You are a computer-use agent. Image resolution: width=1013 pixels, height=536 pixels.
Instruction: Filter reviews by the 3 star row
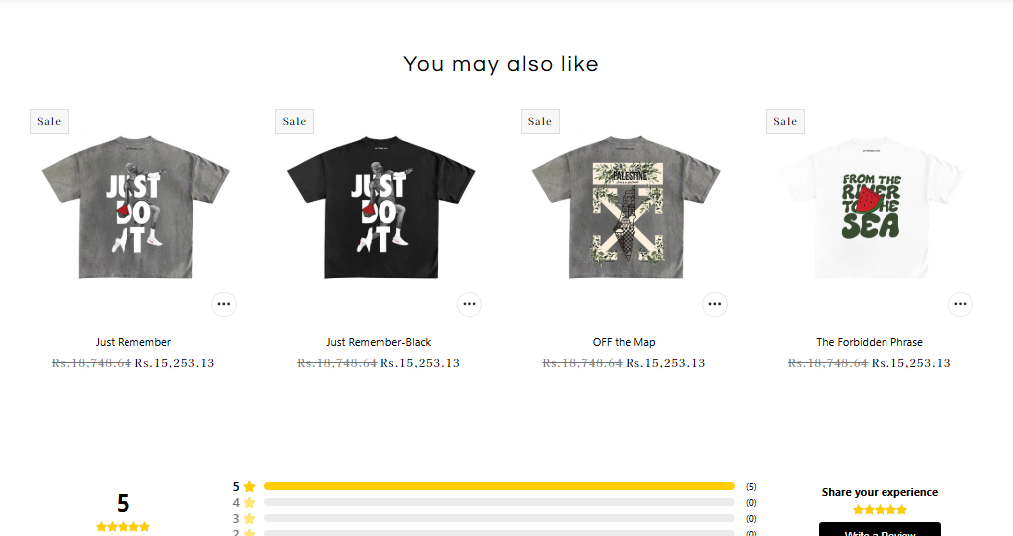pos(495,518)
